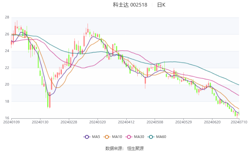This screenshot has width=249, height=151.
Task: Click the 28 price label on y-axis
Action: pyautogui.click(x=7, y=17)
